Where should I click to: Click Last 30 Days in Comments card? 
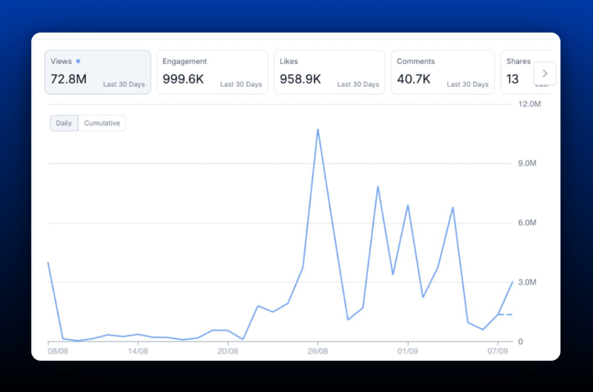tap(467, 84)
